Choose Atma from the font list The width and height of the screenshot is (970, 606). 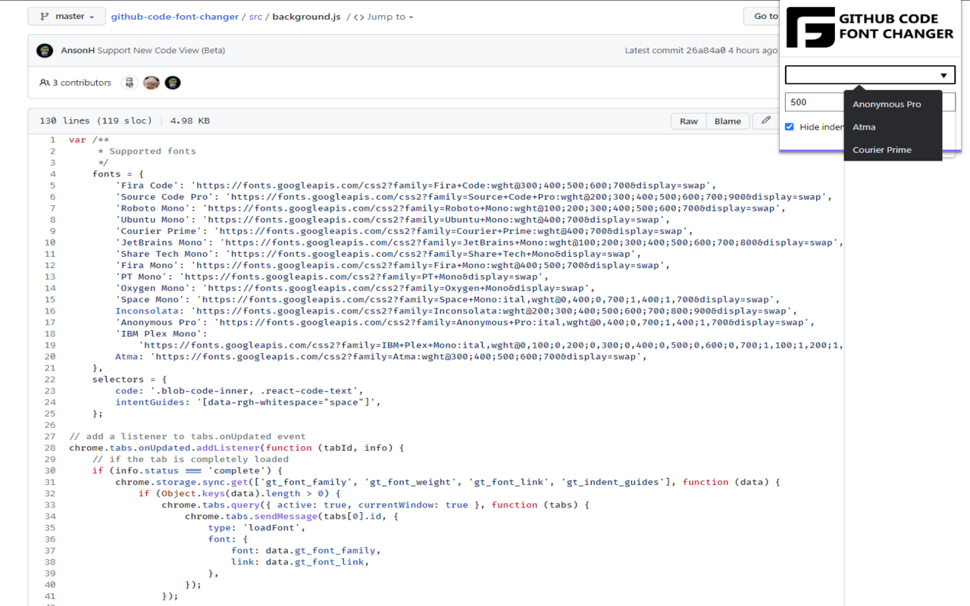coord(893,127)
